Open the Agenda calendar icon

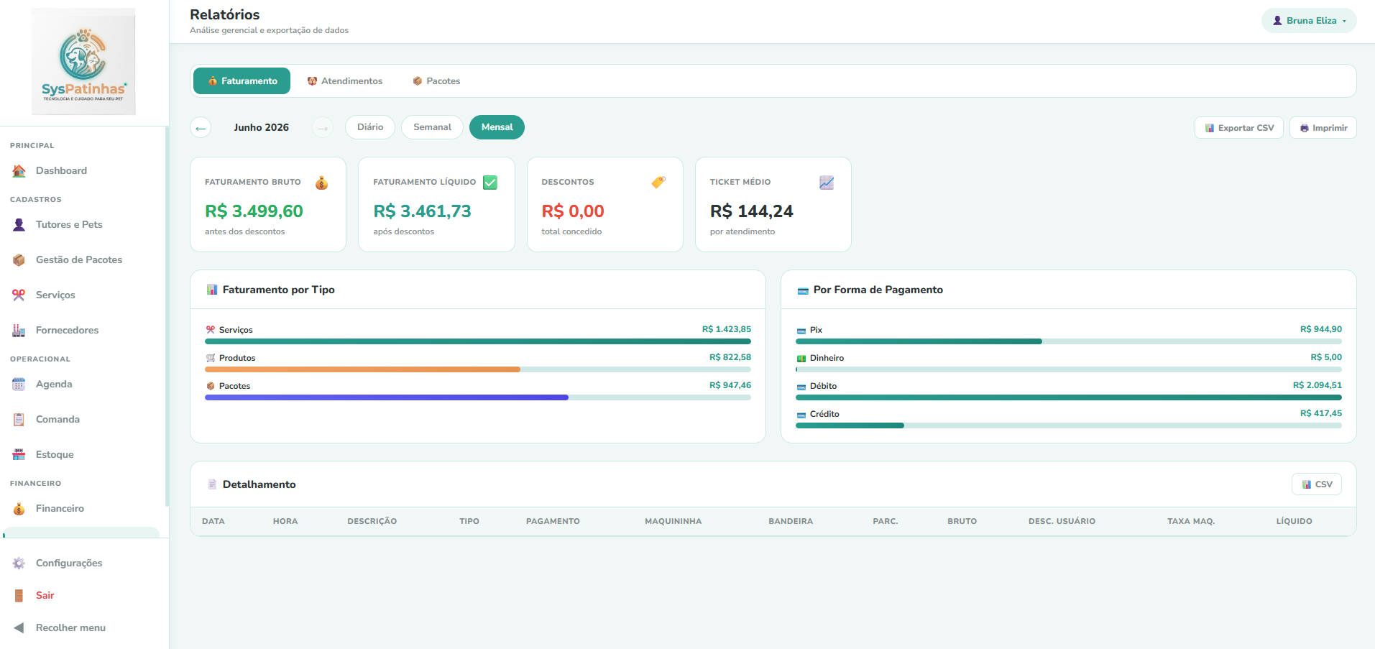(x=19, y=385)
